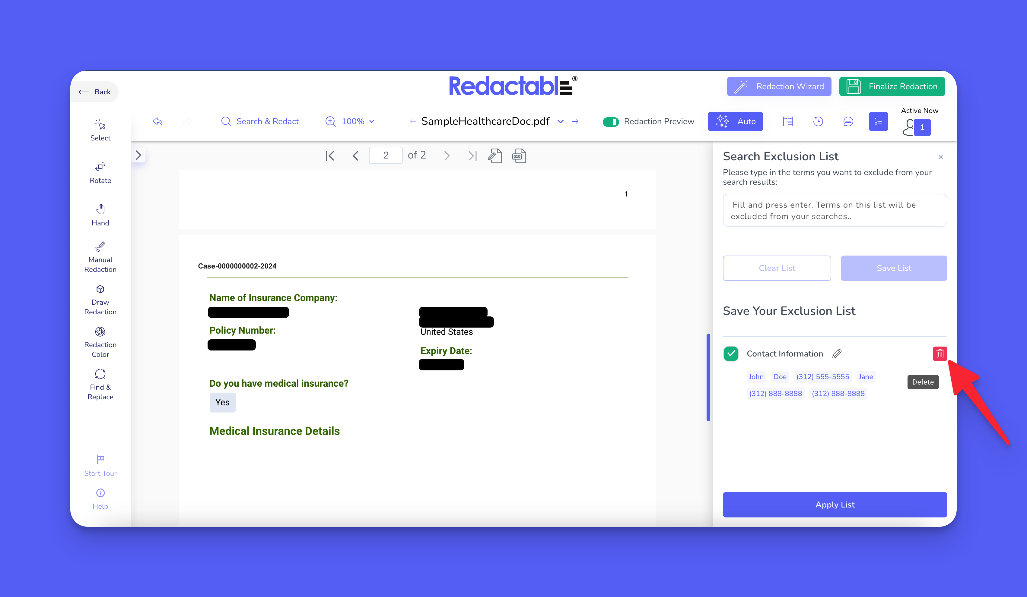Open the Redaction Color palette

coord(100,342)
